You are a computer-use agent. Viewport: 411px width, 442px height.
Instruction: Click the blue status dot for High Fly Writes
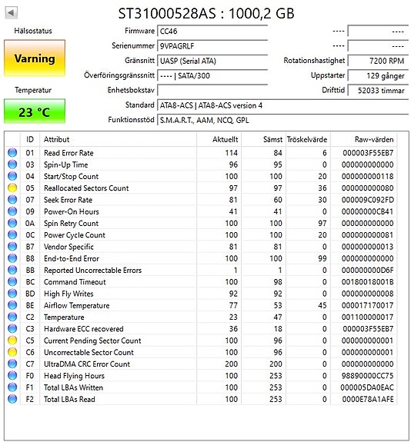12,294
